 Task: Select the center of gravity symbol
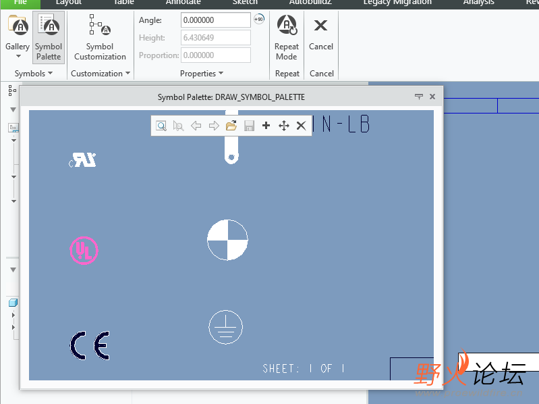[x=227, y=240]
